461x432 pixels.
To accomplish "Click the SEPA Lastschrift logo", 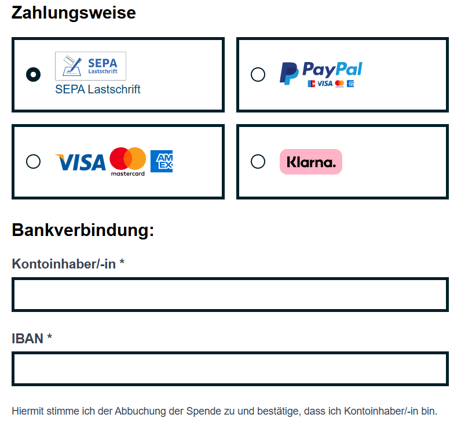I will (x=90, y=66).
